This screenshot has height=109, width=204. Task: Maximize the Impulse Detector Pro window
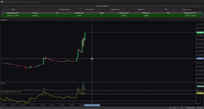coord(197,2)
